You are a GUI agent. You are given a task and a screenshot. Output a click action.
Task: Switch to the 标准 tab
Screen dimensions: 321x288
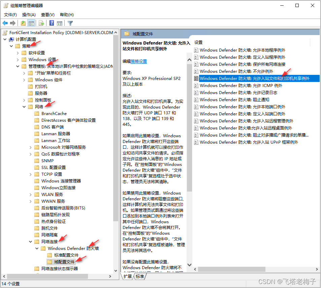tap(140, 276)
